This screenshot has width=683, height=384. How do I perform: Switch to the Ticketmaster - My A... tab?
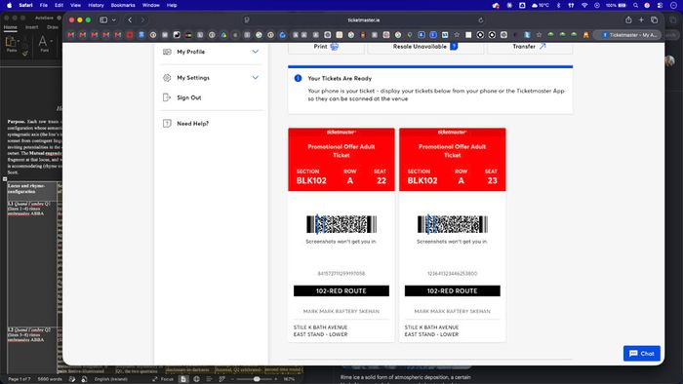tap(627, 35)
